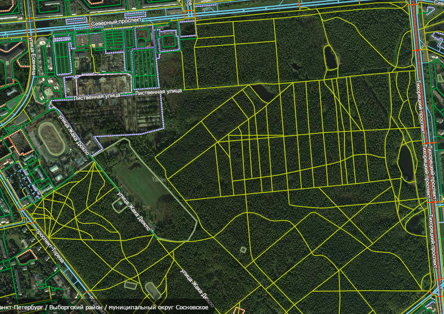The image size is (444, 314).
Task: Select the "проспект Тореза" street label
Action: pos(50,247)
